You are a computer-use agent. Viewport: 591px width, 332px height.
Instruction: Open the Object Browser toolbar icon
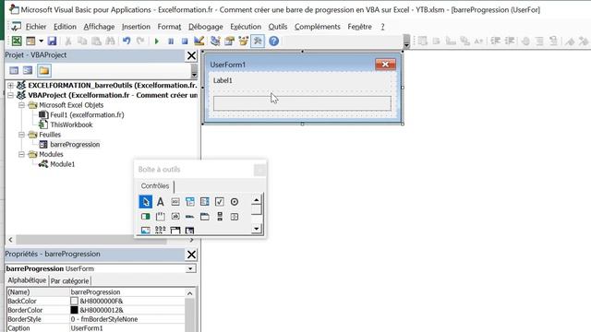click(x=243, y=41)
